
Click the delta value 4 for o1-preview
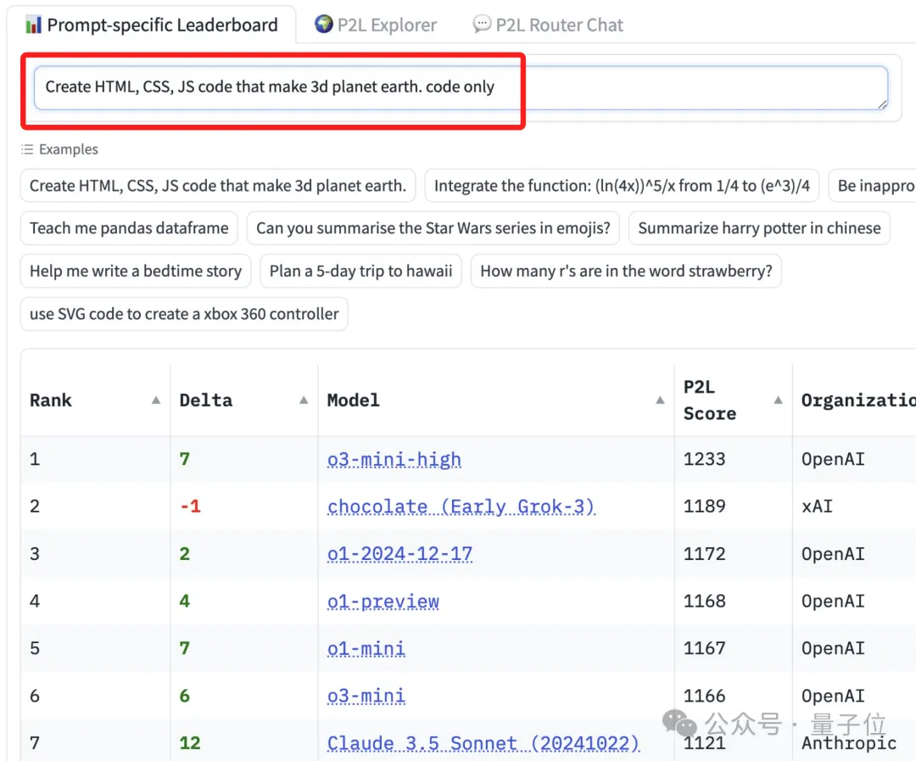tap(185, 601)
